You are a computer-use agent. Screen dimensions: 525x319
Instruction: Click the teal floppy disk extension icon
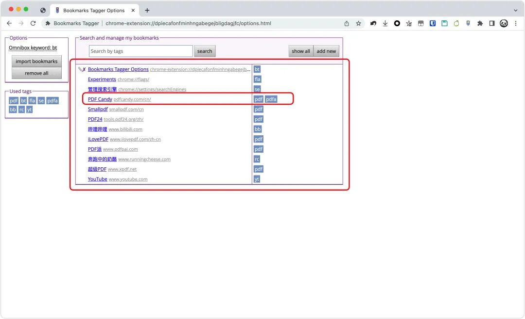click(x=444, y=23)
